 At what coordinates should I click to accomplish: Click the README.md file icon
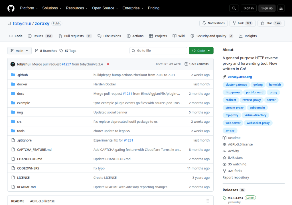(13, 187)
